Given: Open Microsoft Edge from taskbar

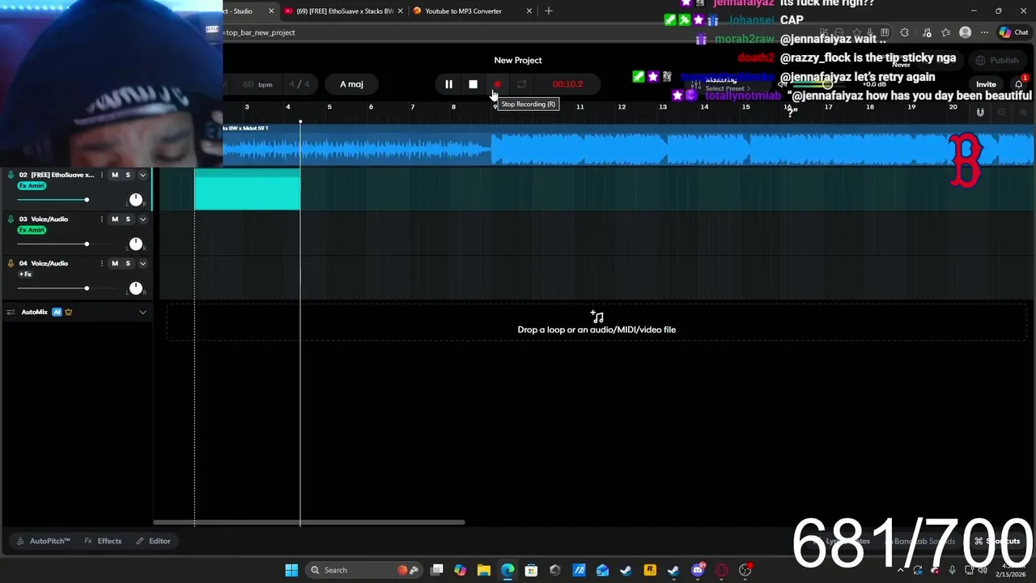Looking at the screenshot, I should coord(507,570).
